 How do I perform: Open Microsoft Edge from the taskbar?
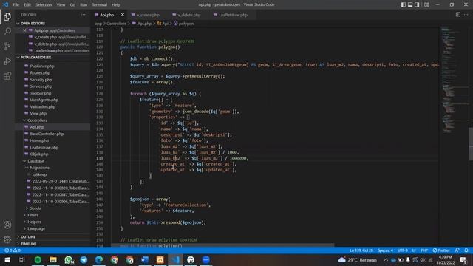(99, 259)
